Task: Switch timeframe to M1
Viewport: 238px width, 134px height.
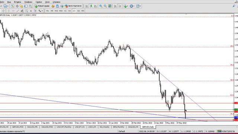Action: click(x=48, y=11)
